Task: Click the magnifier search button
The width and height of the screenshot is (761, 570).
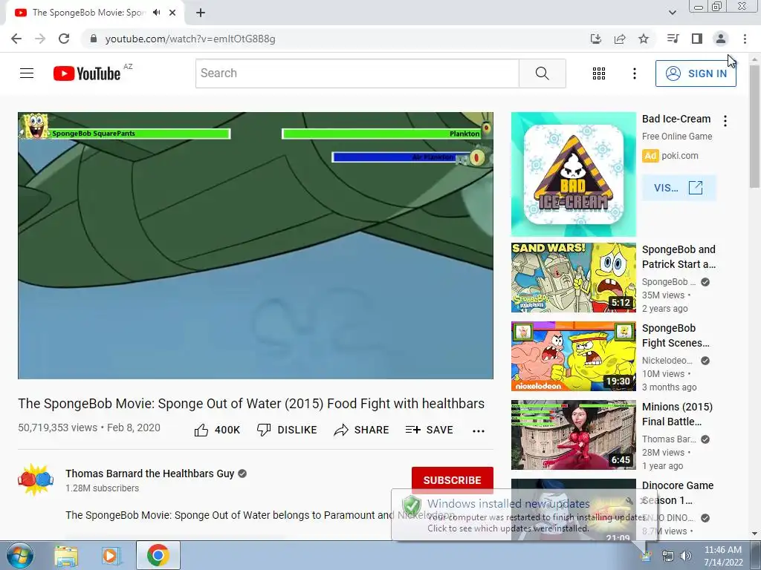Action: tap(542, 73)
